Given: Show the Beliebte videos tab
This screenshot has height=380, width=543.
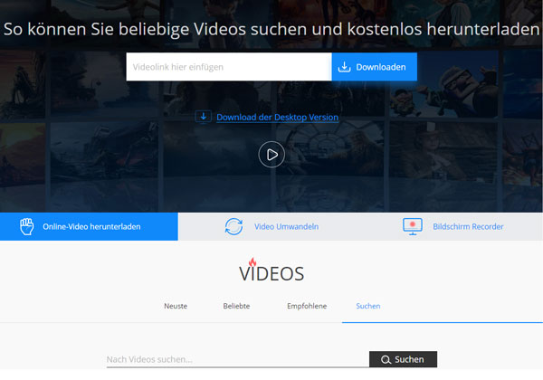Looking at the screenshot, I should (x=236, y=306).
